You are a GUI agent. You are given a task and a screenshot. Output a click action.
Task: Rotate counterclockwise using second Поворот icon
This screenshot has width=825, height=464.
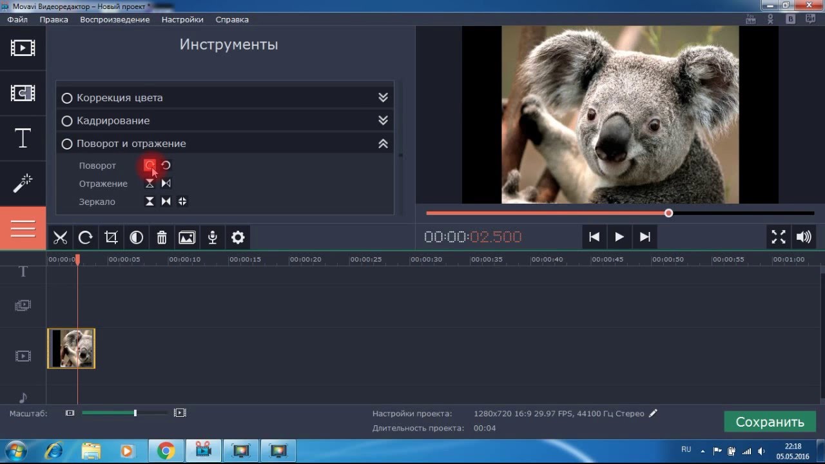click(x=166, y=166)
